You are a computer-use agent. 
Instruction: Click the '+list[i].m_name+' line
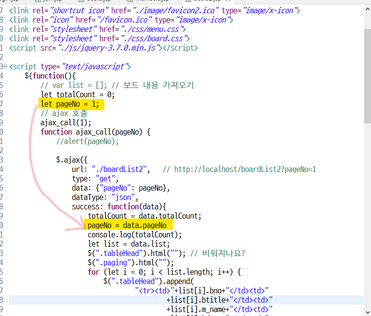click(x=219, y=310)
